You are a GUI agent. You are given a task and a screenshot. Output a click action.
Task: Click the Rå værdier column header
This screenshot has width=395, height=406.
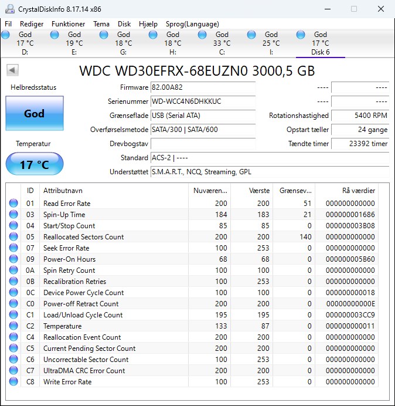point(346,191)
